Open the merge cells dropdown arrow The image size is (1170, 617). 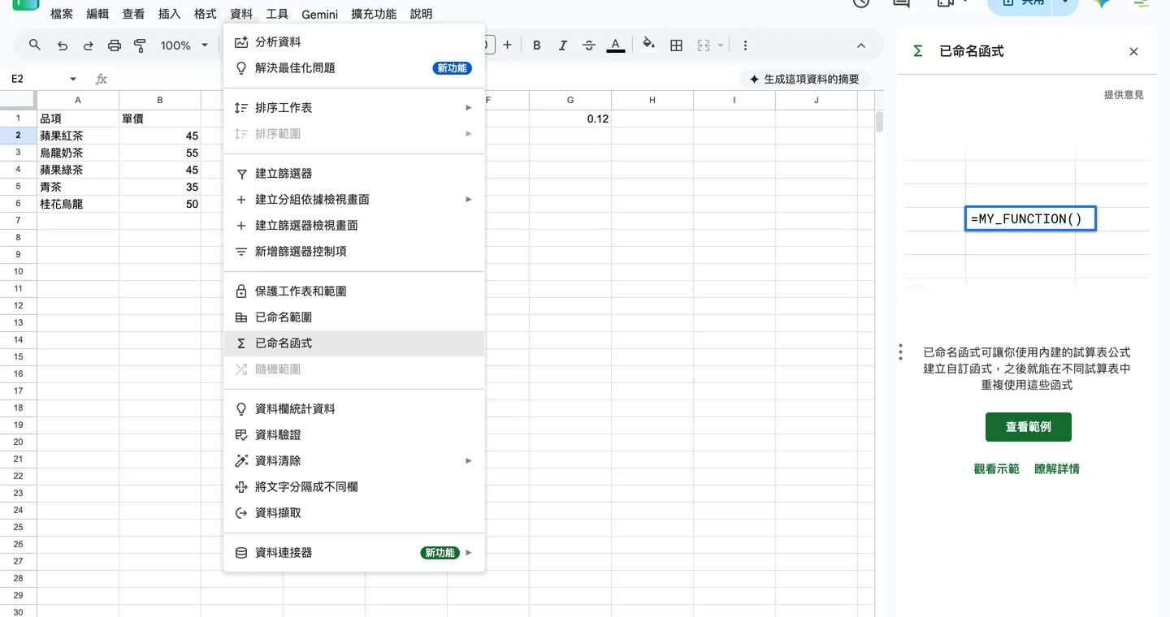pos(720,45)
